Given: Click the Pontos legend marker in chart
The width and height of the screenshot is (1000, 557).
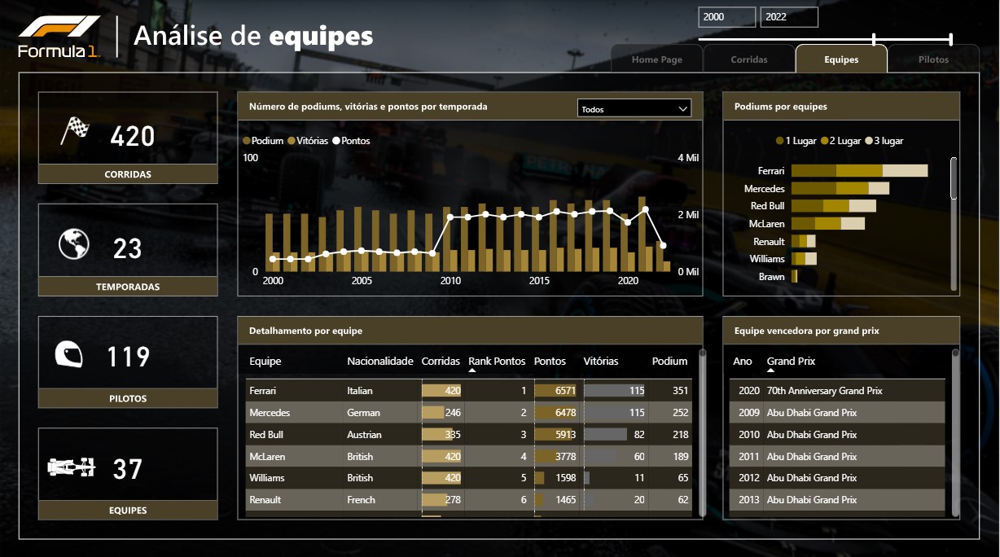Looking at the screenshot, I should (x=336, y=141).
